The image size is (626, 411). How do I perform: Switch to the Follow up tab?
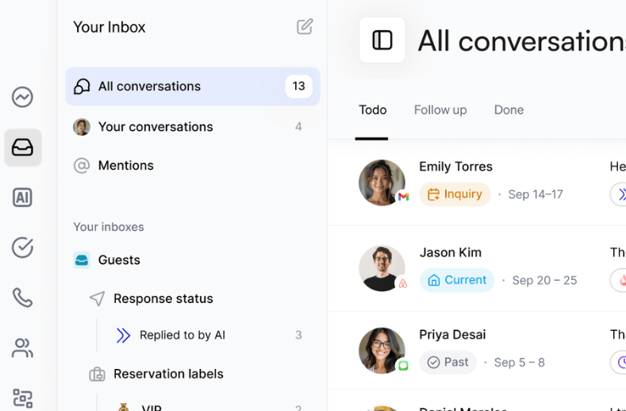(x=440, y=109)
